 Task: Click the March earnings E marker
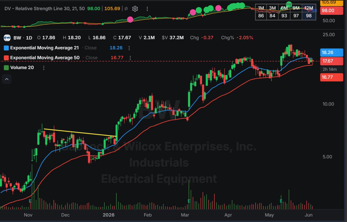[x=189, y=201]
